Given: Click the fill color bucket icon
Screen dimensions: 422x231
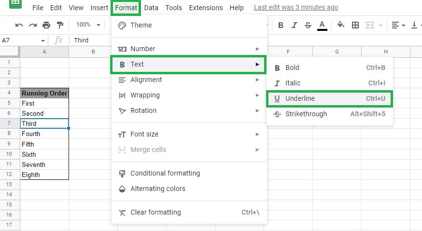Looking at the screenshot, I should point(341,25).
